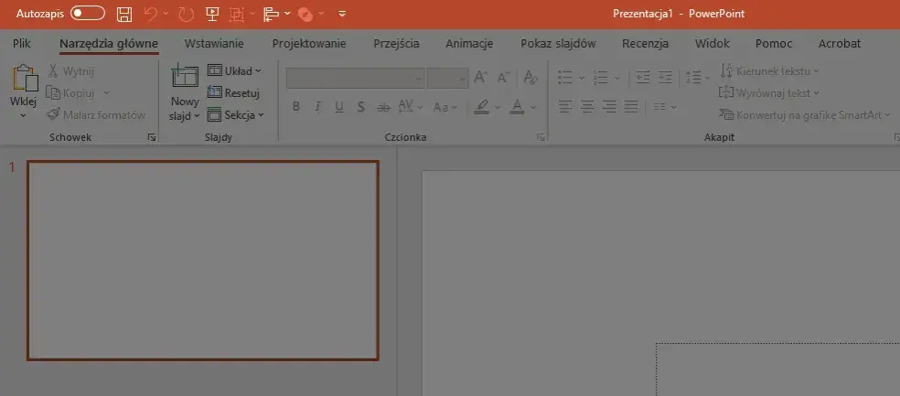Expand the Wklej paste options arrow

coord(24,115)
